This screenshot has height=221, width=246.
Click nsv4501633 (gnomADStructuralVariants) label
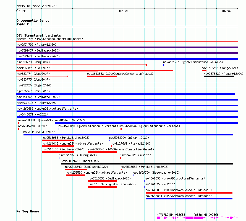(174, 178)
